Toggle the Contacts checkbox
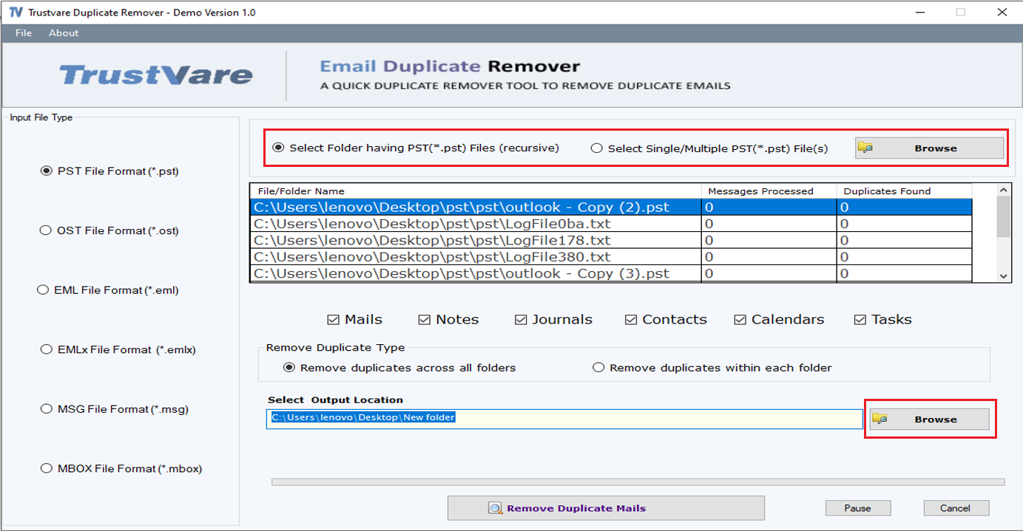The image size is (1023, 531). pos(666,320)
